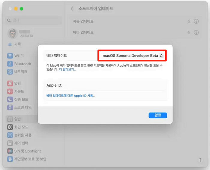Select the 스크린 타임 sidebar label
Screen dimensions: 210x170
tap(23, 107)
